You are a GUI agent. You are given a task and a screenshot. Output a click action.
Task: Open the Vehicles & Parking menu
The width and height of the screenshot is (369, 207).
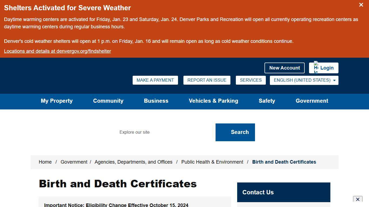[213, 101]
